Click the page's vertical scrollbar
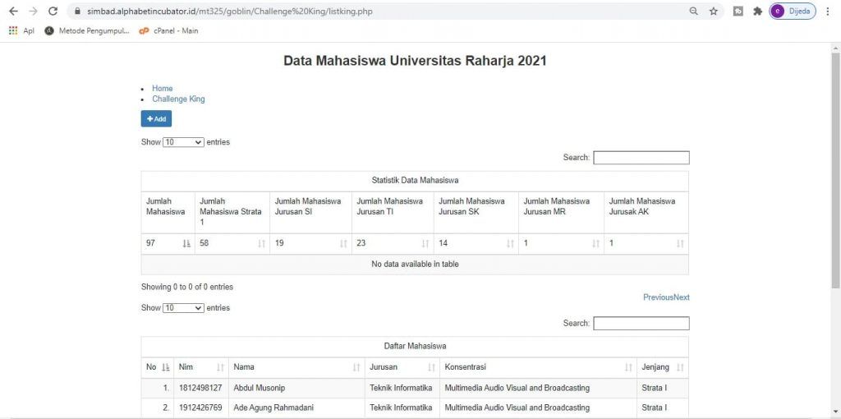The height and width of the screenshot is (419, 841). [x=835, y=164]
